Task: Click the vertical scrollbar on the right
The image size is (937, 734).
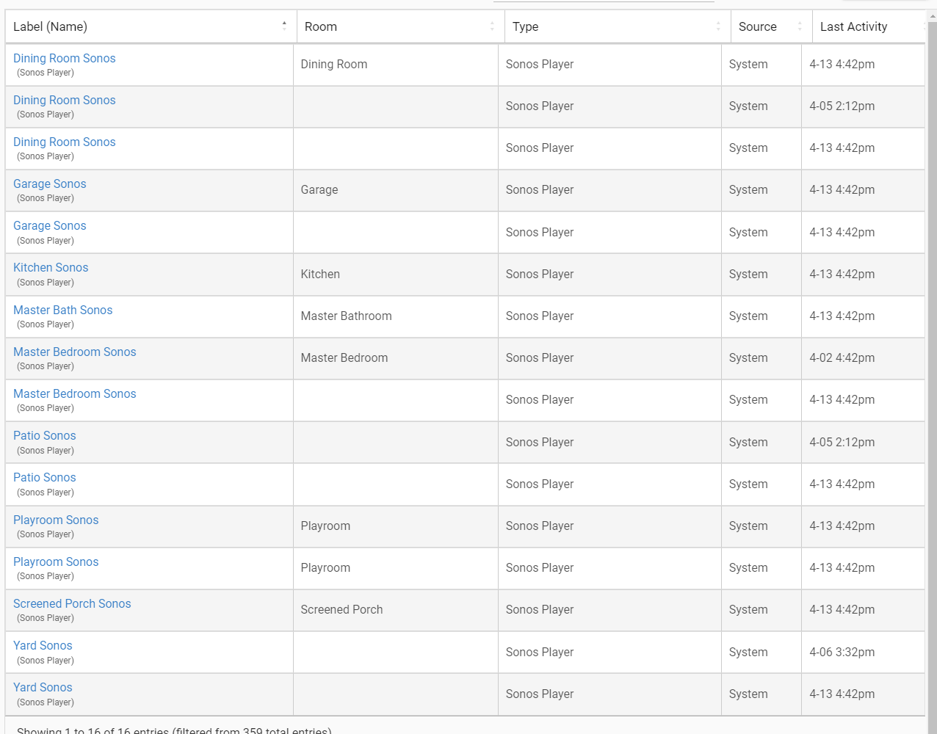Action: point(932,367)
